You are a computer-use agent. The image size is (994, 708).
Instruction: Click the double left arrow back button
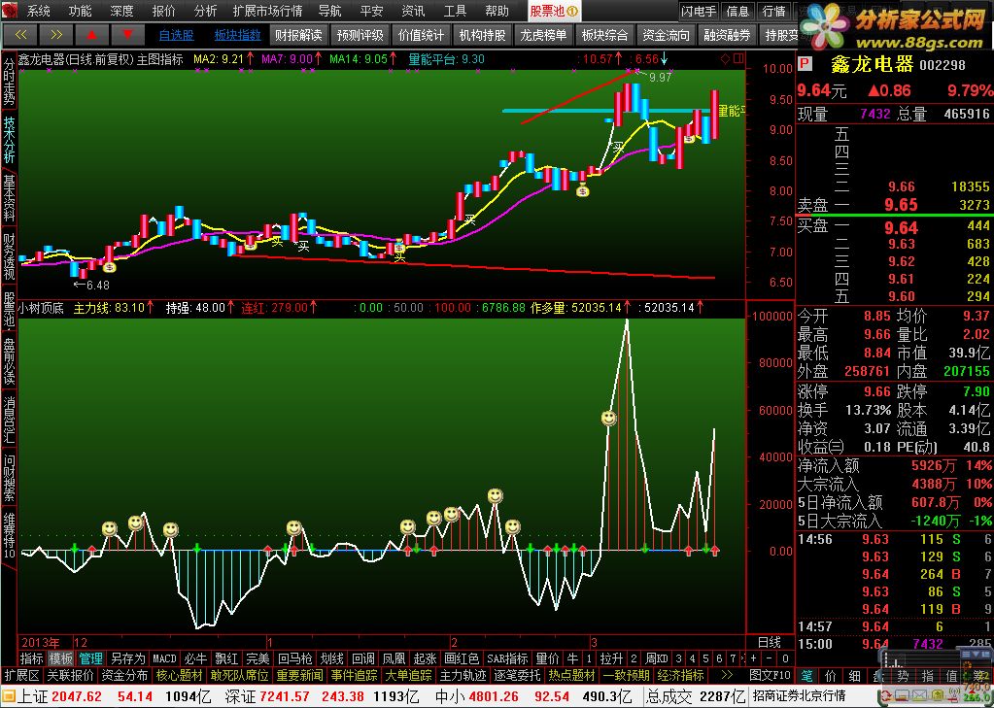pyautogui.click(x=20, y=35)
